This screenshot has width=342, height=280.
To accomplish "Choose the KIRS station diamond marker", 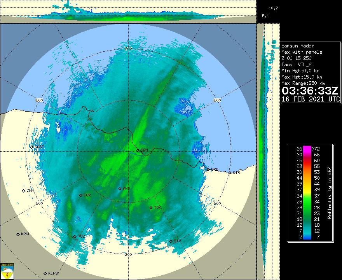I will point(45,273).
